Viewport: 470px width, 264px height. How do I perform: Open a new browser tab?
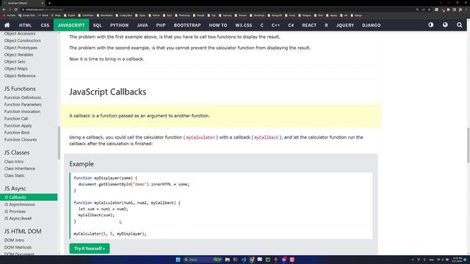[x=49, y=3]
